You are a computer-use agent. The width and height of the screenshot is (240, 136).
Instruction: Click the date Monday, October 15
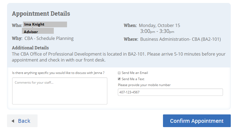pyautogui.click(x=159, y=25)
